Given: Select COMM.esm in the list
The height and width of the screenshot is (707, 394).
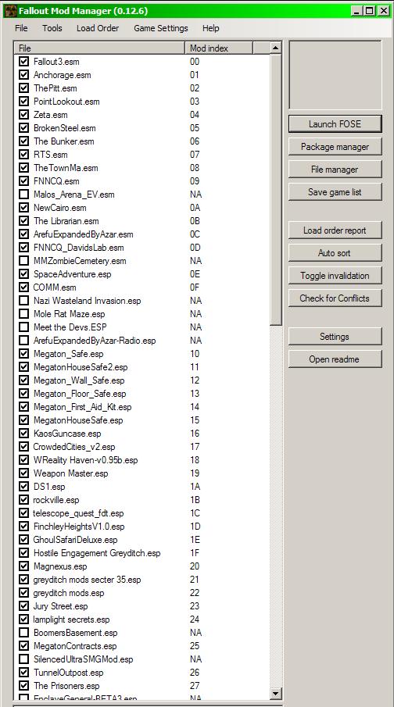Looking at the screenshot, I should point(54,287).
